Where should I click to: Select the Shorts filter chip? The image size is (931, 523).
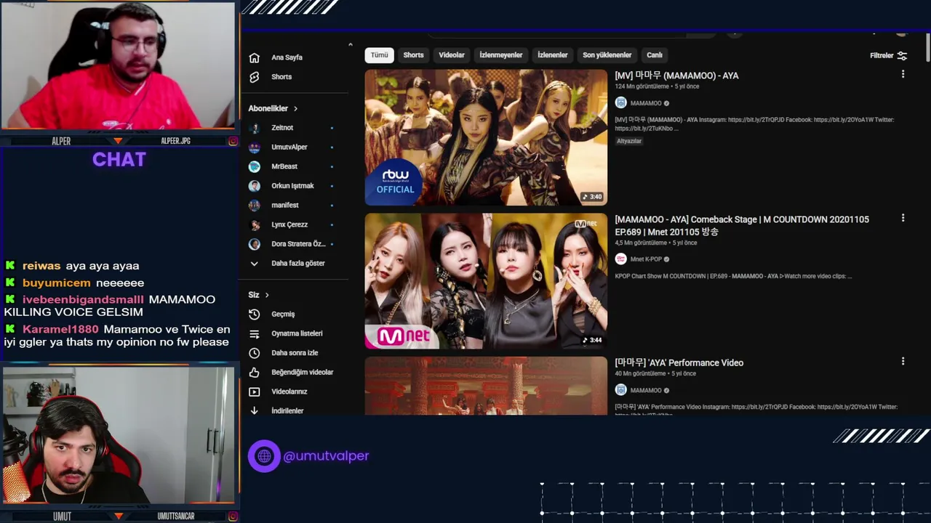413,55
